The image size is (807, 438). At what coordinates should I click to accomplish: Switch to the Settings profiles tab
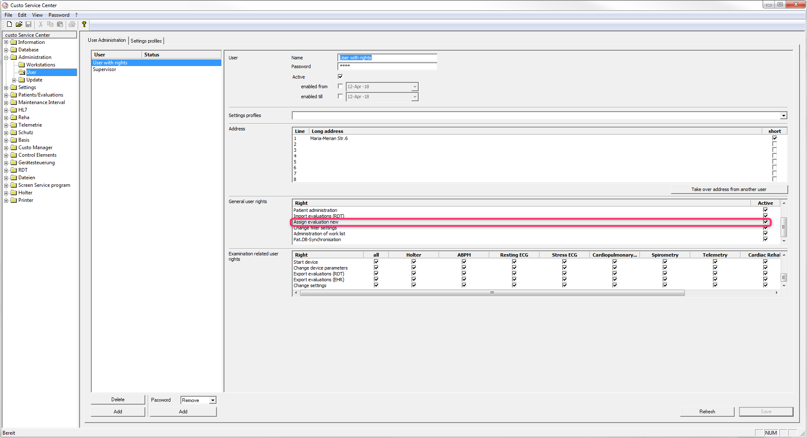click(146, 41)
